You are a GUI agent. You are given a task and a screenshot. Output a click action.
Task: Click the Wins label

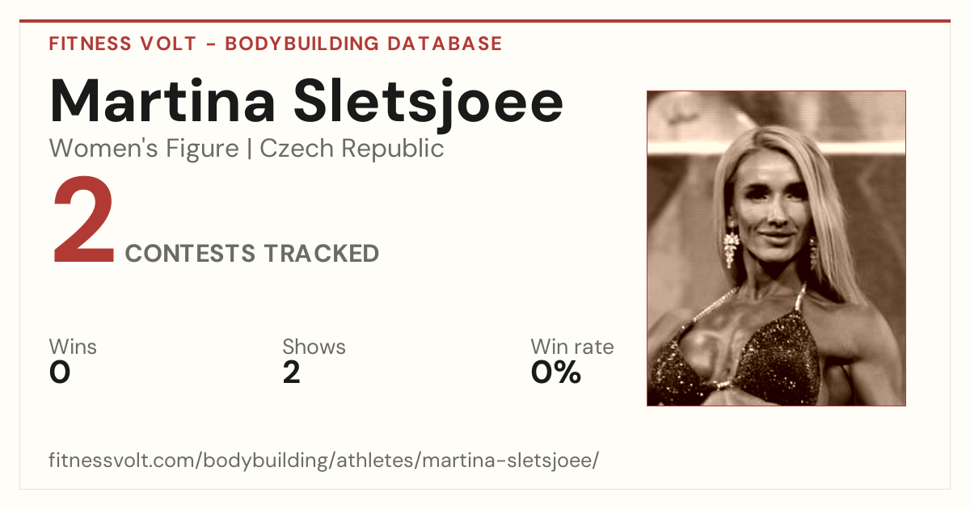(73, 347)
